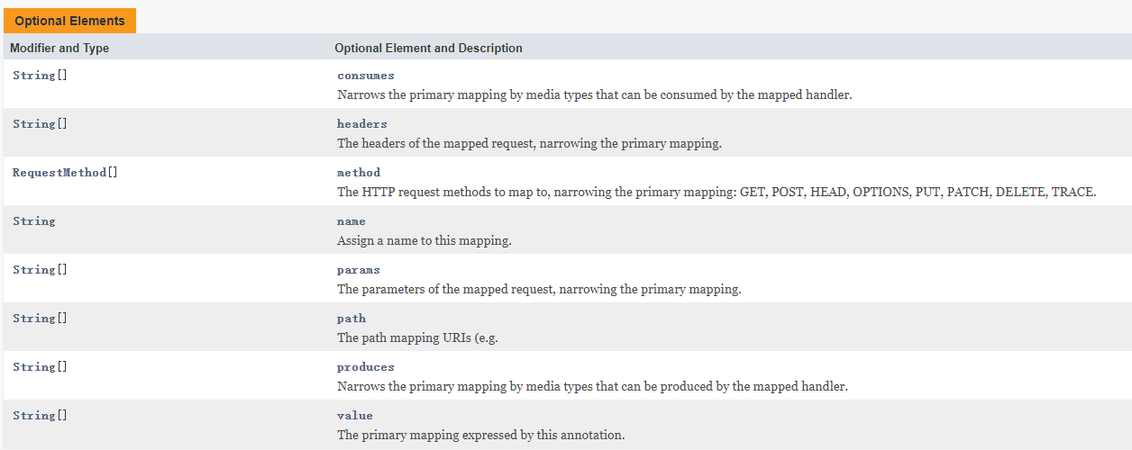Open the consumes element link
The width and height of the screenshot is (1132, 450).
click(x=366, y=76)
